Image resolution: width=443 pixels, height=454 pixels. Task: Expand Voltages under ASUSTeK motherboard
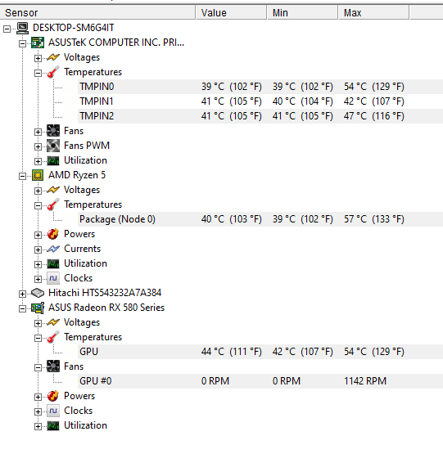pyautogui.click(x=38, y=58)
